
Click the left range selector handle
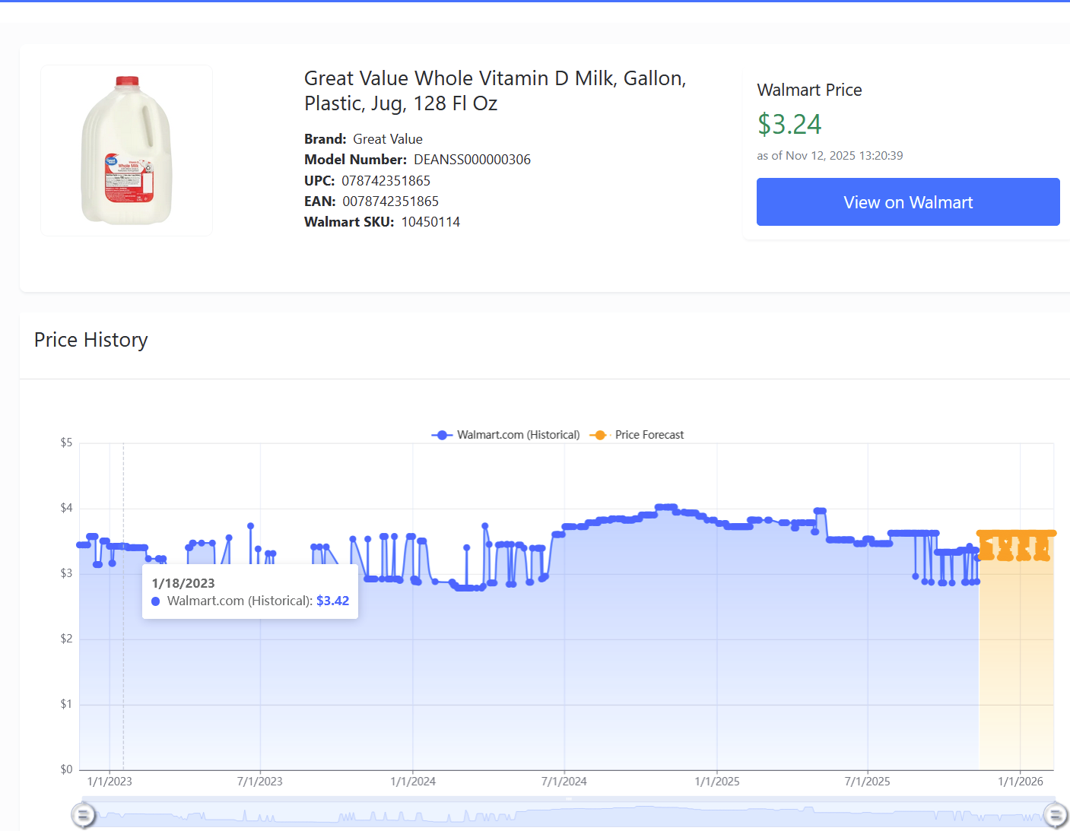[x=83, y=815]
